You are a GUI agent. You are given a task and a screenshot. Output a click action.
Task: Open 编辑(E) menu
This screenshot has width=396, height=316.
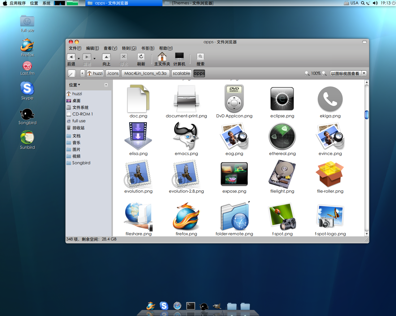pyautogui.click(x=93, y=48)
